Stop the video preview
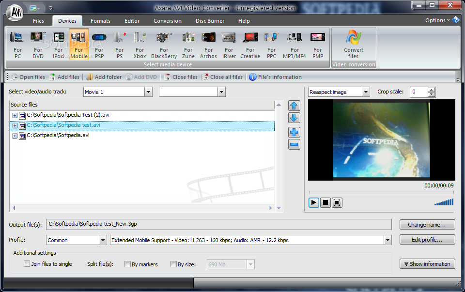 [x=325, y=202]
